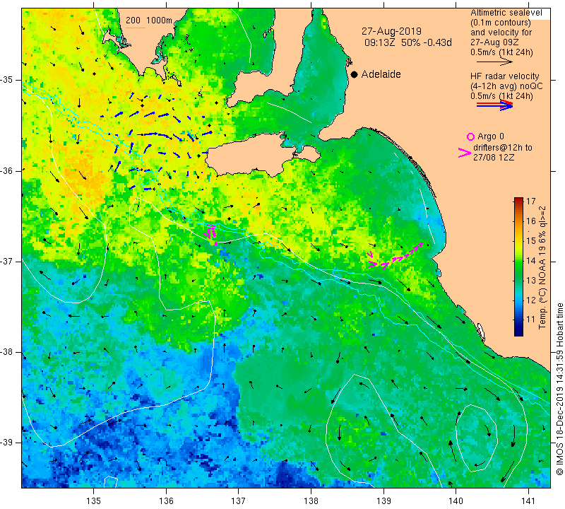Click the IMOS copyright timestamp text
Image resolution: width=565 pixels, height=509 pixels.
tap(559, 389)
